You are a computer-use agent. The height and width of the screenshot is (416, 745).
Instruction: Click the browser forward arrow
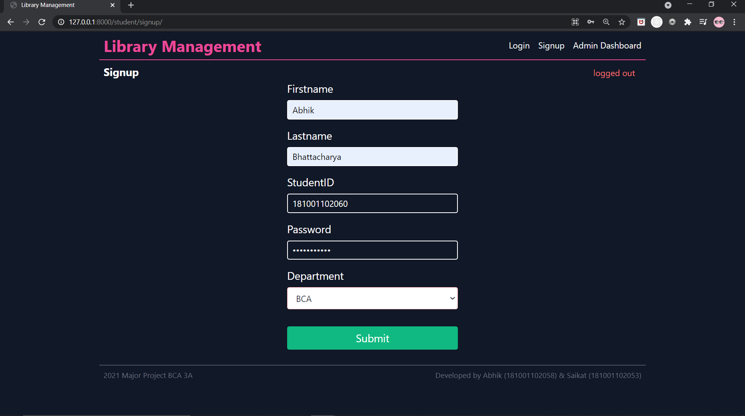26,22
